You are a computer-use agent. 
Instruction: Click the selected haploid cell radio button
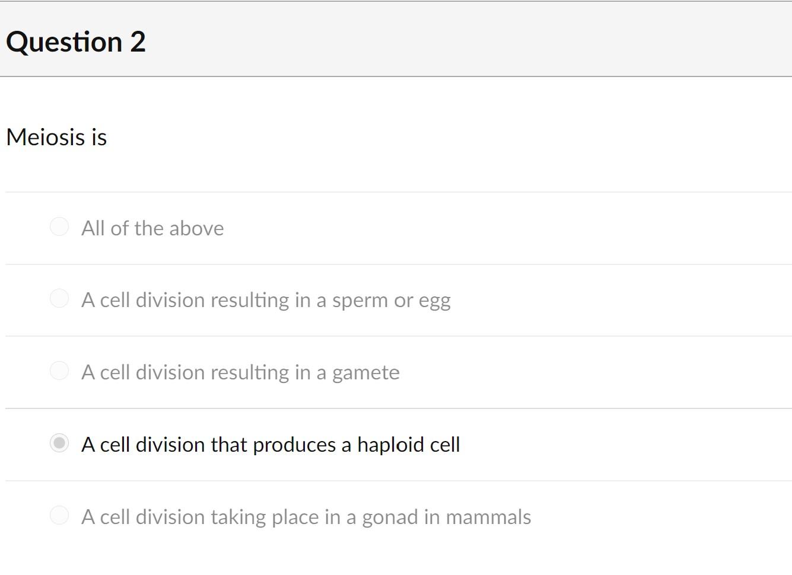point(59,443)
